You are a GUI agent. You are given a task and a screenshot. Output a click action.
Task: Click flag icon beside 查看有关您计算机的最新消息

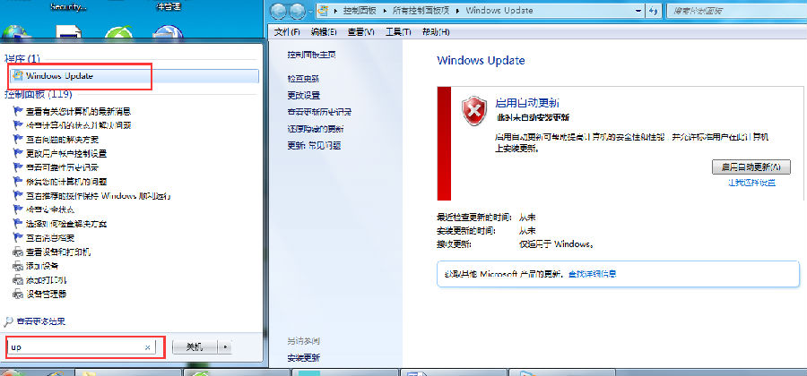[18, 111]
